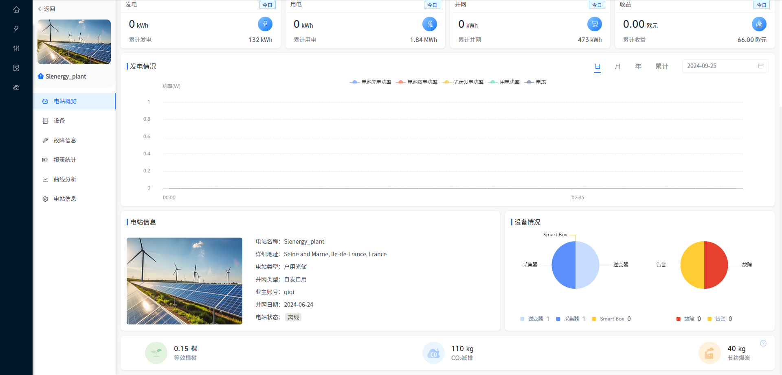Open 故障信息 in the side menu

tap(65, 140)
